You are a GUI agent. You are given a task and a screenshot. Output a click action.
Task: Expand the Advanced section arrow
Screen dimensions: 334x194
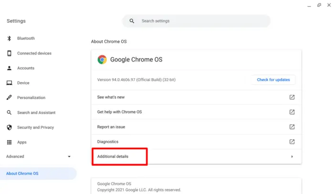(x=69, y=156)
